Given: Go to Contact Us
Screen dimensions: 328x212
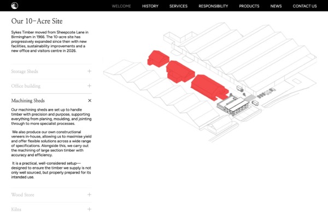Looking at the screenshot, I should 304,6.
